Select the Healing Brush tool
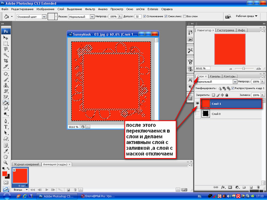The image size is (267, 200). [x=6, y=74]
